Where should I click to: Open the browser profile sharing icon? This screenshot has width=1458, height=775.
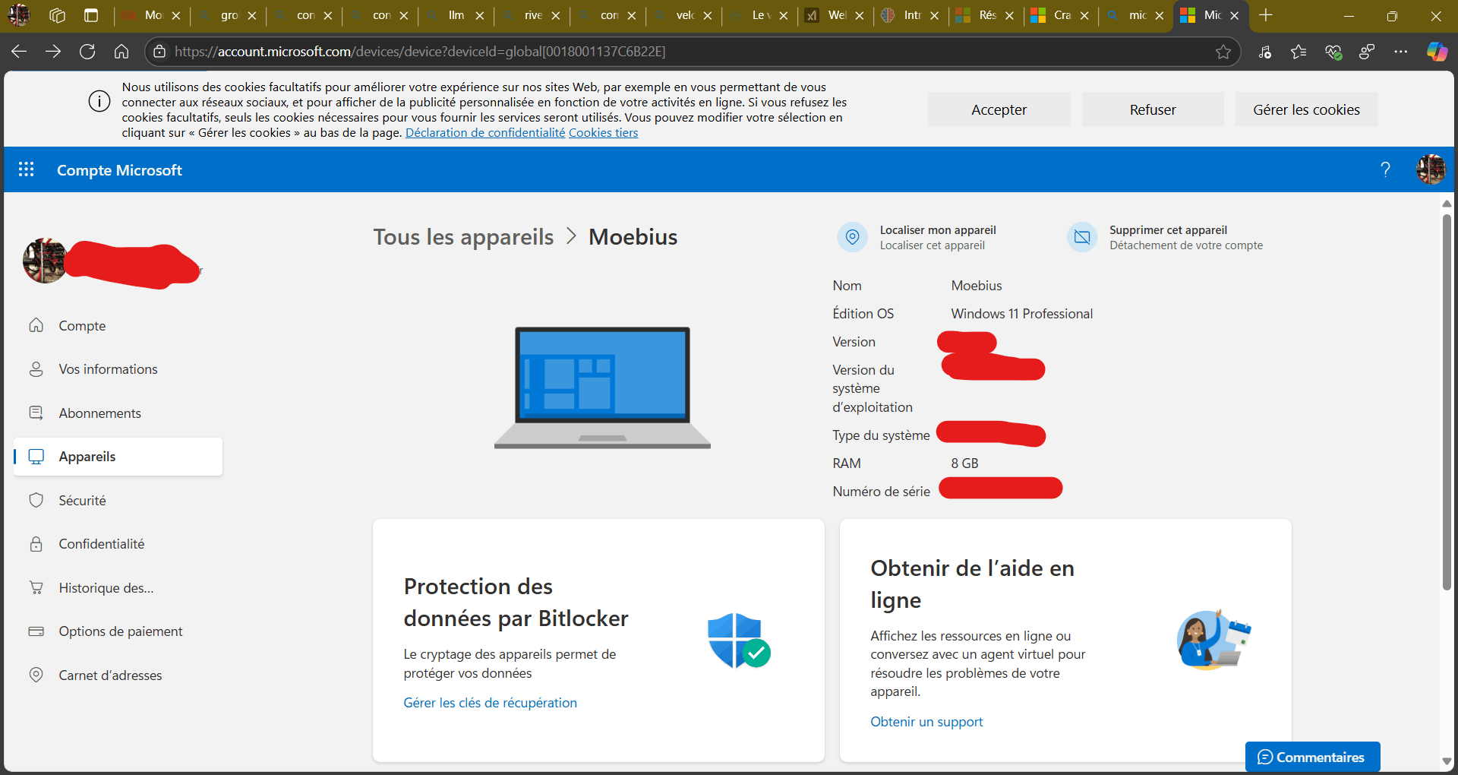(1367, 52)
